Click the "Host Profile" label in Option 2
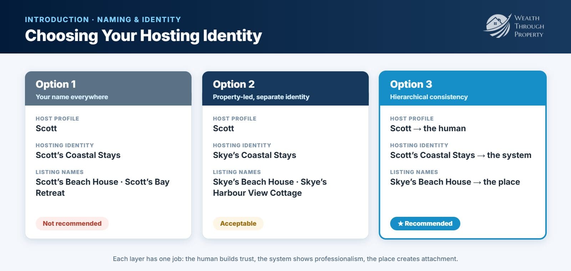 click(x=234, y=119)
